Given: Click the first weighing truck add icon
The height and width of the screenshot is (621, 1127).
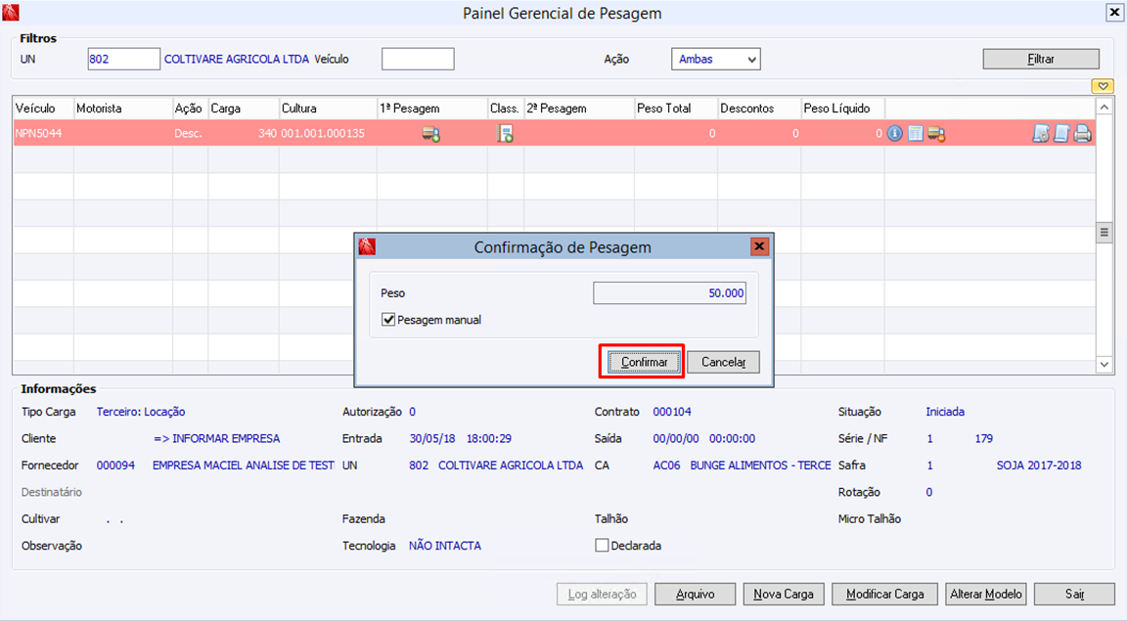Looking at the screenshot, I should coord(431,134).
